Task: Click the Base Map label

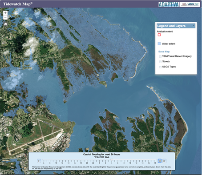Action: click(164, 52)
